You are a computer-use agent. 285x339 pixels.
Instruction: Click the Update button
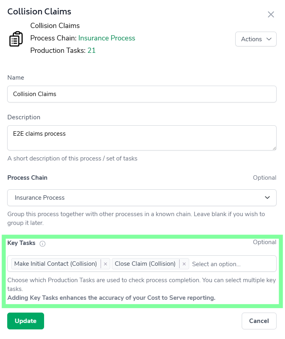click(26, 321)
